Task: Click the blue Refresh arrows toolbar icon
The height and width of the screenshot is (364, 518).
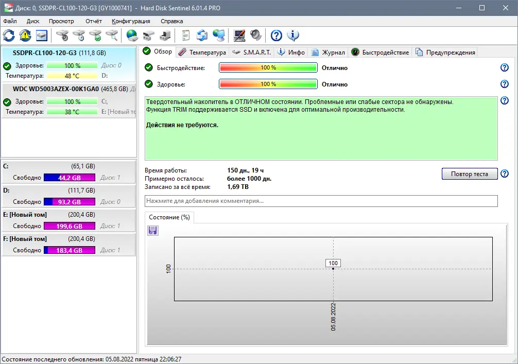Action: pos(9,36)
